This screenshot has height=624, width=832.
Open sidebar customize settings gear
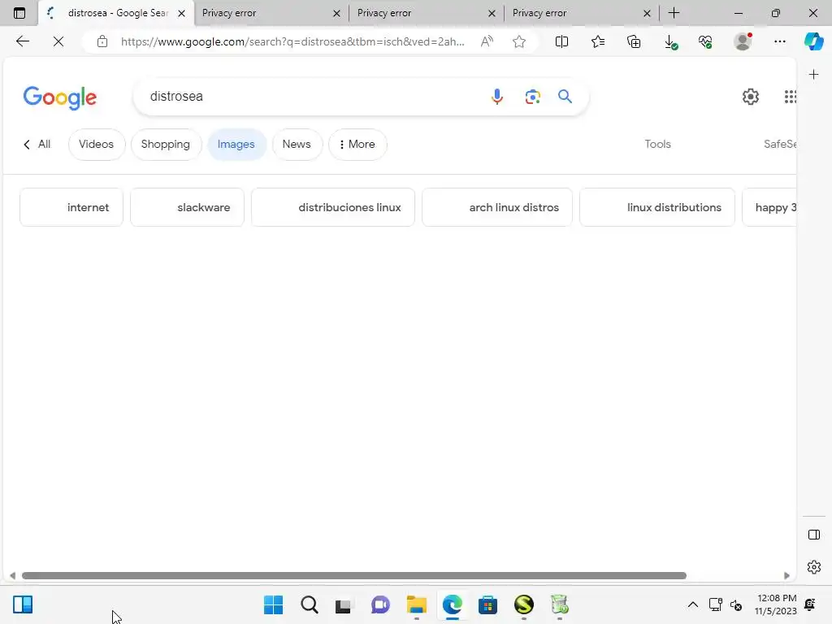(x=814, y=567)
